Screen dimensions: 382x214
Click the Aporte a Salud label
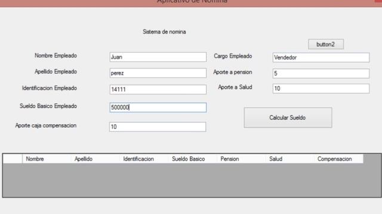tap(235, 87)
